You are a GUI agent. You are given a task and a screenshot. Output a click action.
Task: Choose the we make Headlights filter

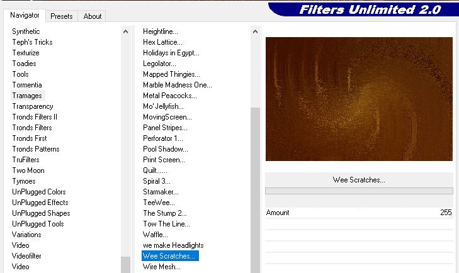click(173, 245)
